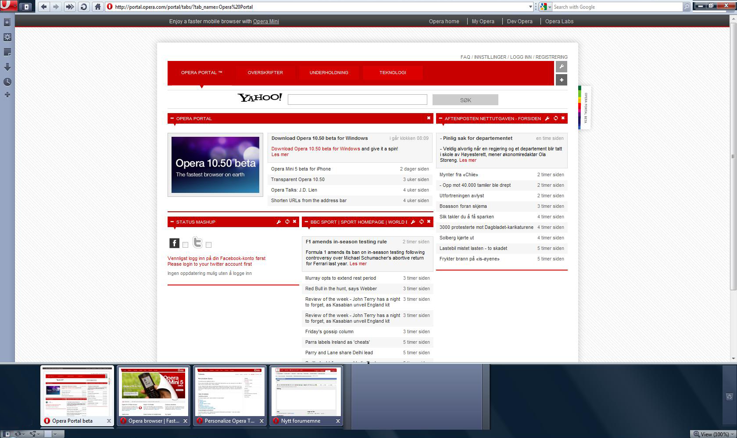
Task: Switch to the TEKNOLOGI tab
Action: (x=393, y=73)
